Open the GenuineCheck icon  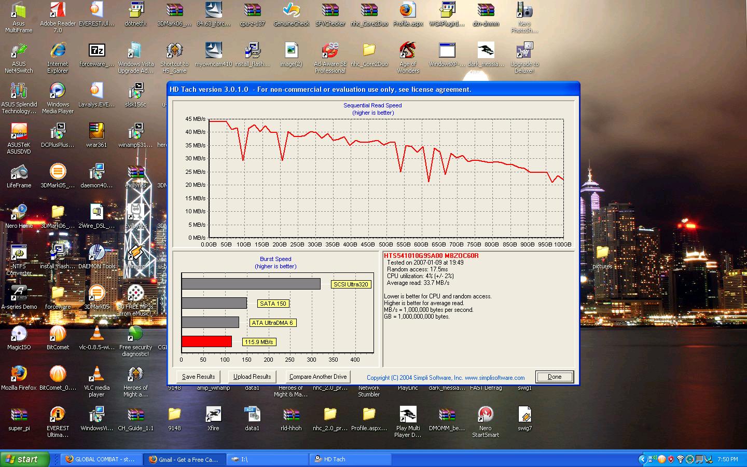[x=291, y=14]
